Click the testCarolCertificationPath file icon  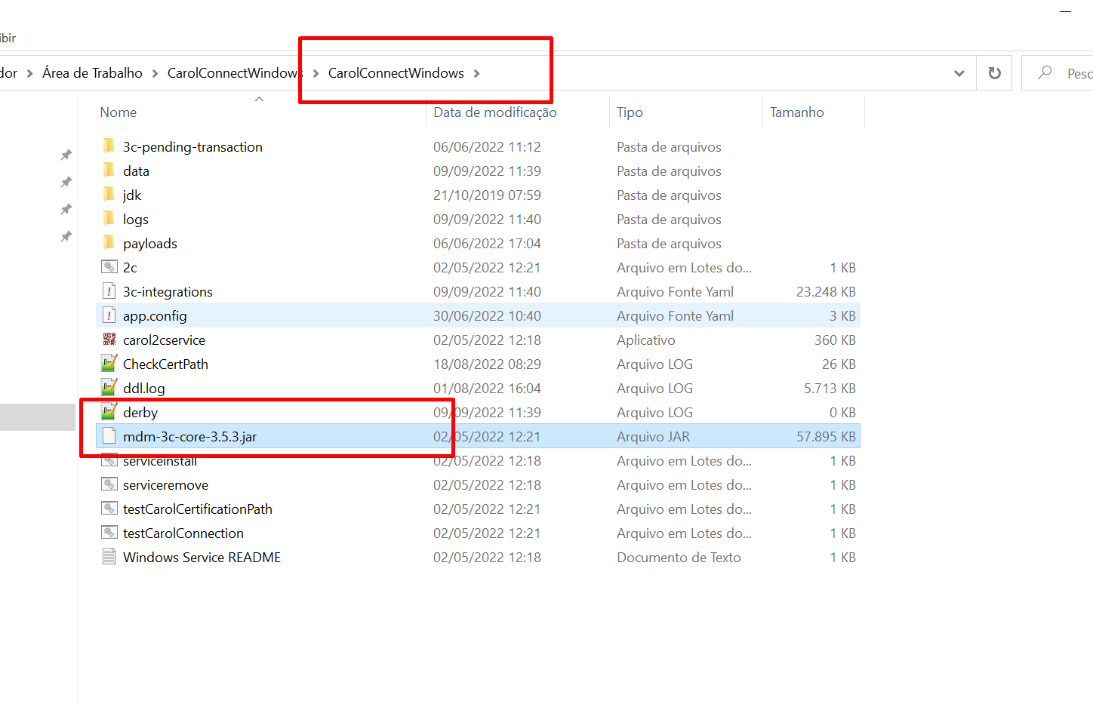109,508
